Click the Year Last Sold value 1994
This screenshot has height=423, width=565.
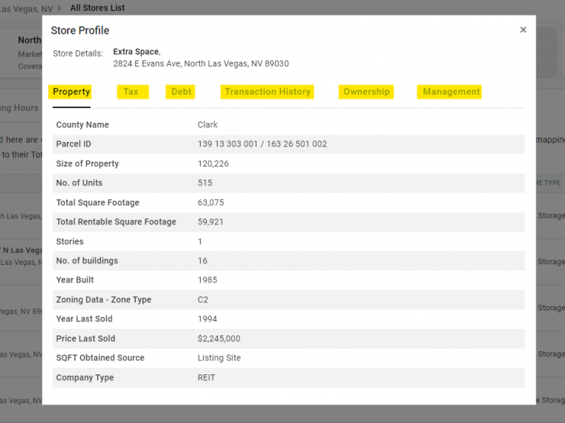coord(207,319)
